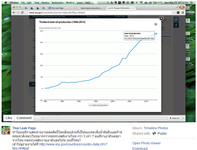Click the notification bell menu bar icon
The width and height of the screenshot is (197, 150).
pyautogui.click(x=108, y=3)
